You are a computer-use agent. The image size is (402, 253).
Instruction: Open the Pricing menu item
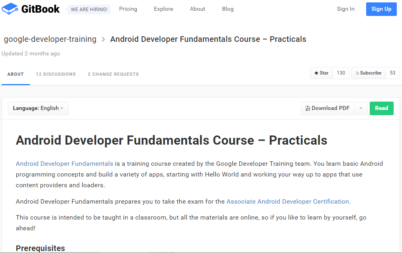tap(128, 9)
